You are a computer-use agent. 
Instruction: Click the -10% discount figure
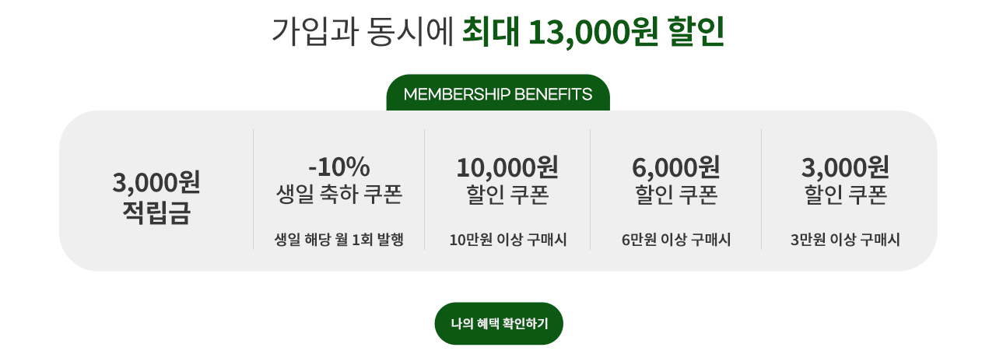click(x=339, y=167)
